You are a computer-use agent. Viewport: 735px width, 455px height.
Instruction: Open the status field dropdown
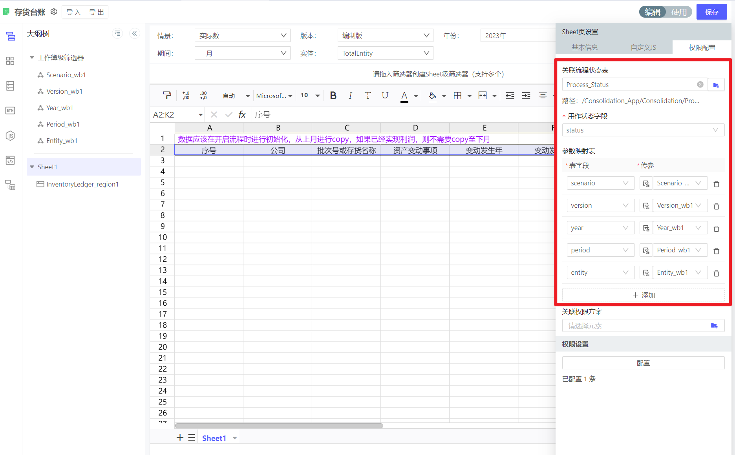click(643, 130)
